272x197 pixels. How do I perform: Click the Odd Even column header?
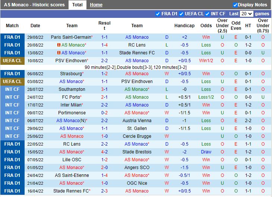[236, 25]
